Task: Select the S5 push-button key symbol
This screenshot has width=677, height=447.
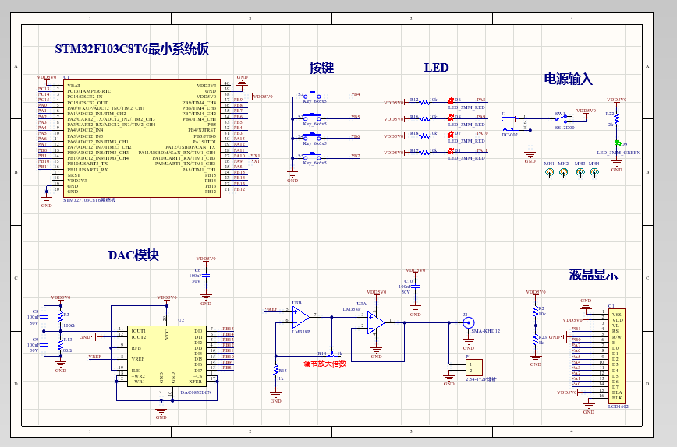Action: click(313, 157)
